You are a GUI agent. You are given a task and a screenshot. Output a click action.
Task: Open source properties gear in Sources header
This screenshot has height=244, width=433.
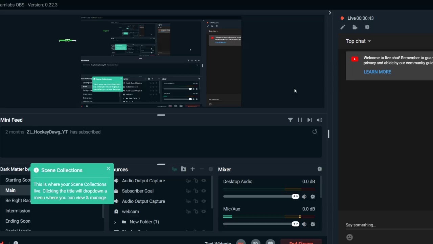[211, 169]
